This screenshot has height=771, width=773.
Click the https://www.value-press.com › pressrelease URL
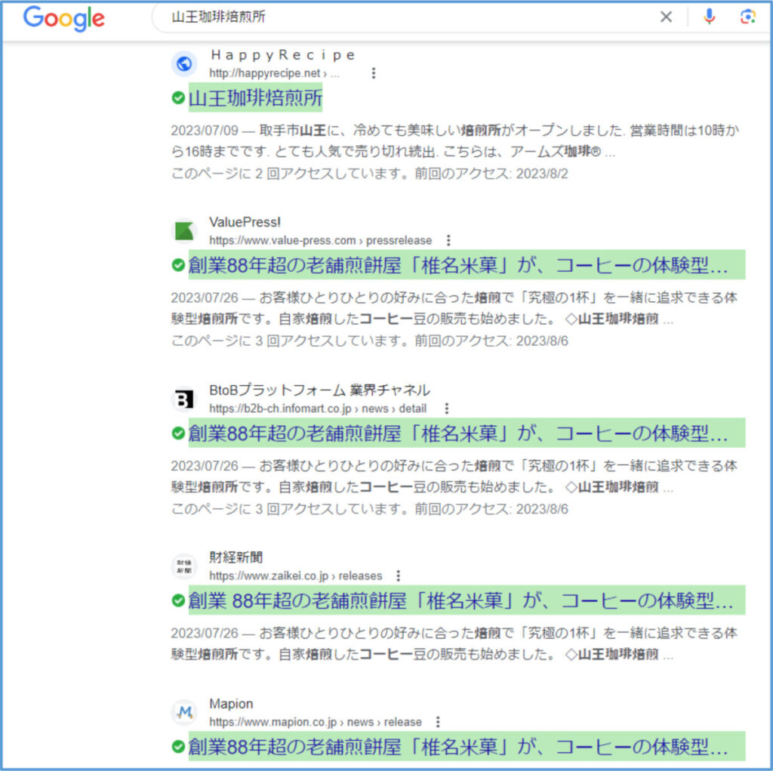320,240
